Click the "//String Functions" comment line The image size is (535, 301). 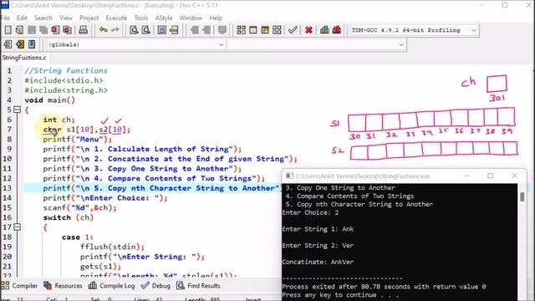coord(66,70)
